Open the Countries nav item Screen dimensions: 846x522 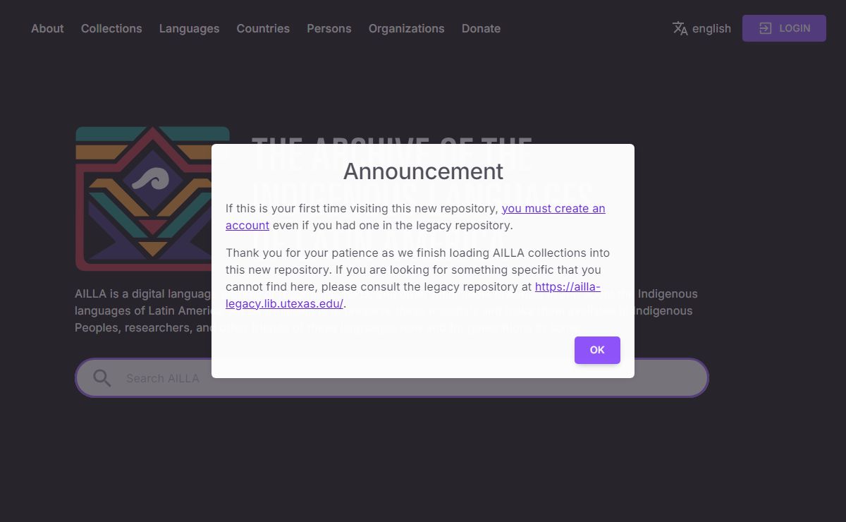point(263,28)
